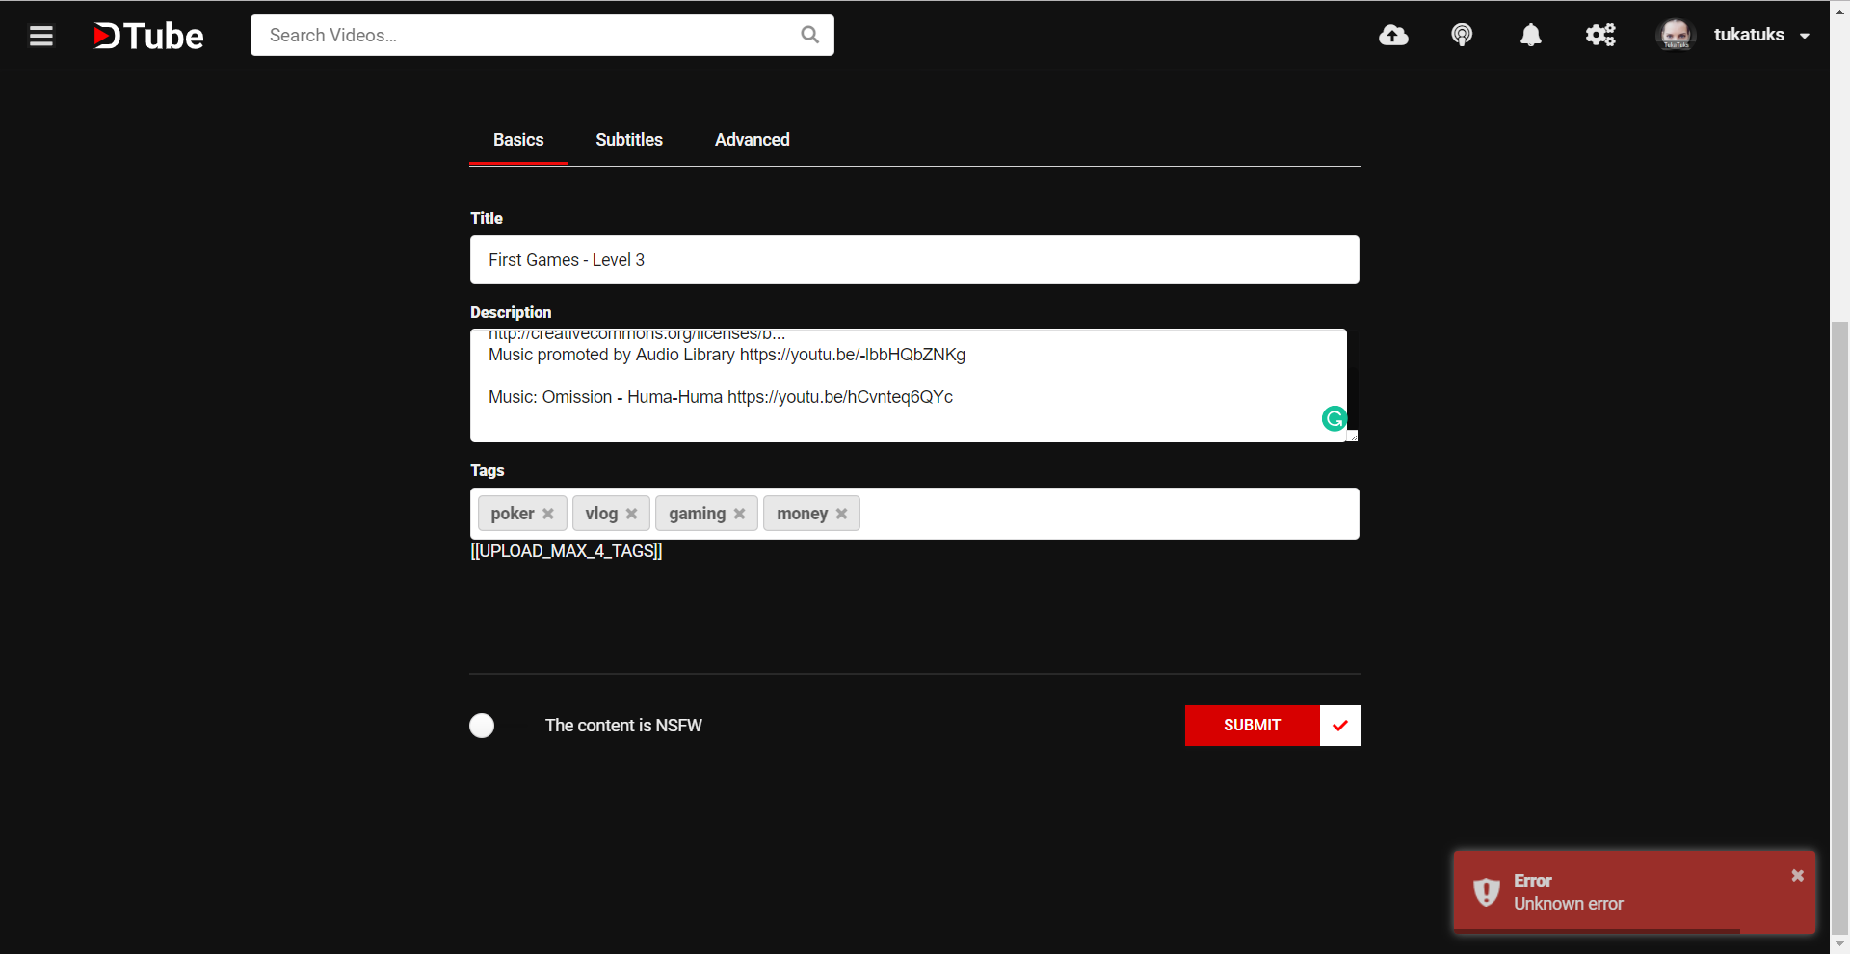
Task: Click the shield icon in error toast
Action: point(1486,892)
